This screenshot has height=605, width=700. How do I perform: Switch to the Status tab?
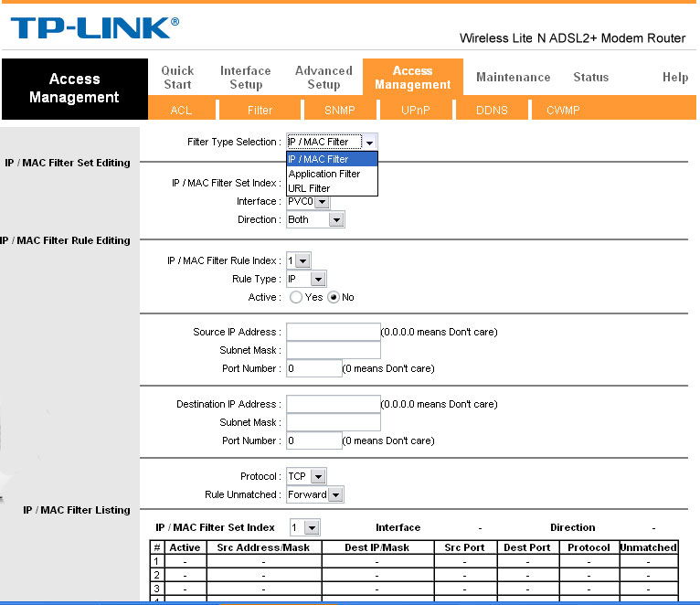coord(590,77)
